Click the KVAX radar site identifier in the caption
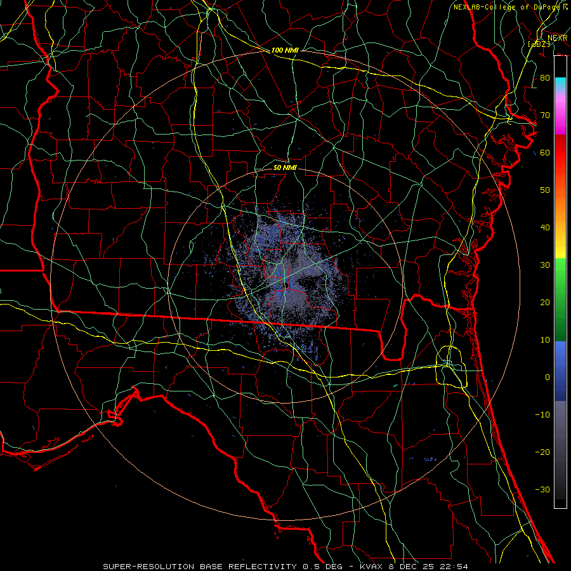The width and height of the screenshot is (571, 571). tap(371, 567)
